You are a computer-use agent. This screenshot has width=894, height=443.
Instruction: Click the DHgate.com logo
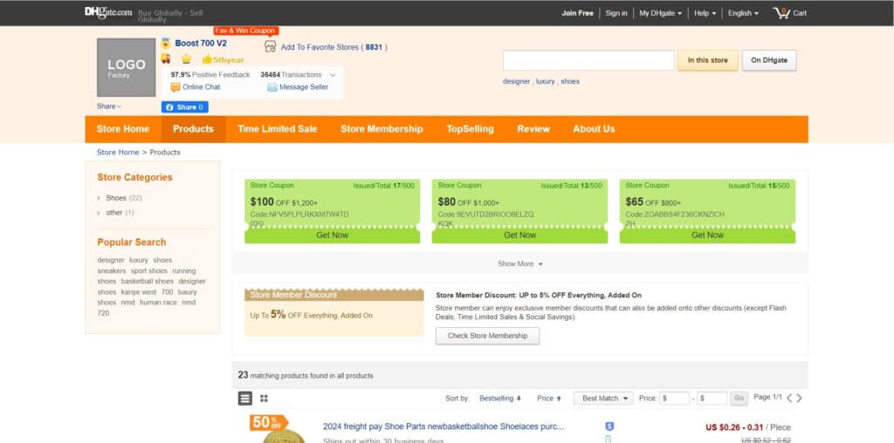pos(108,12)
